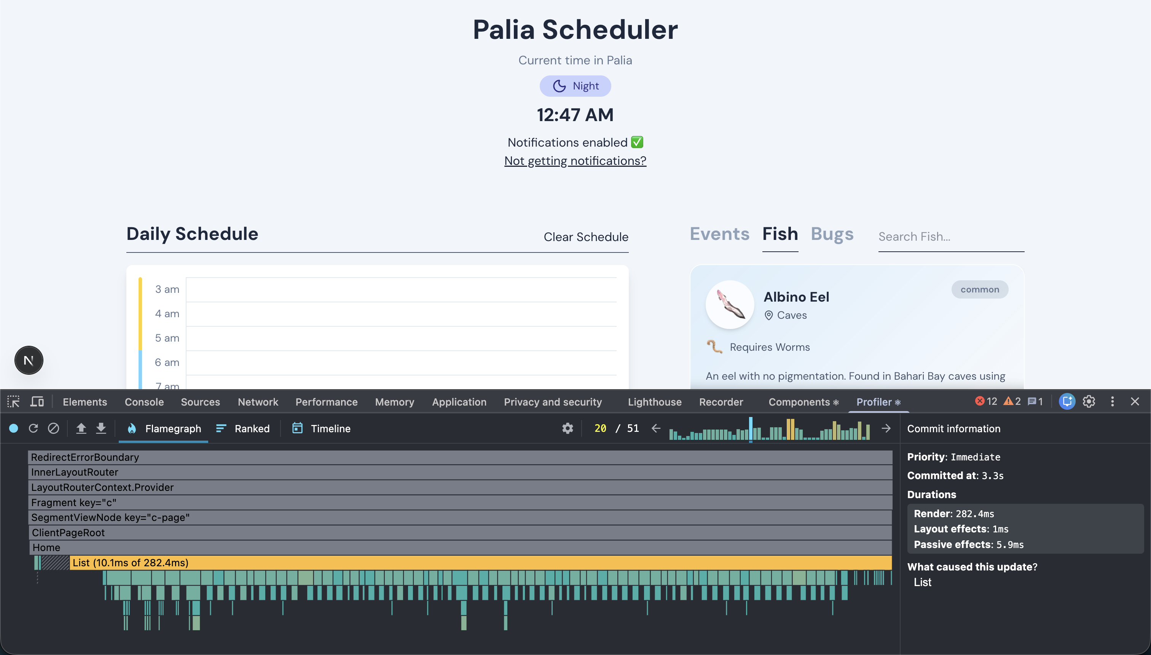The image size is (1151, 655).
Task: Save the current profile via download icon
Action: coord(101,428)
